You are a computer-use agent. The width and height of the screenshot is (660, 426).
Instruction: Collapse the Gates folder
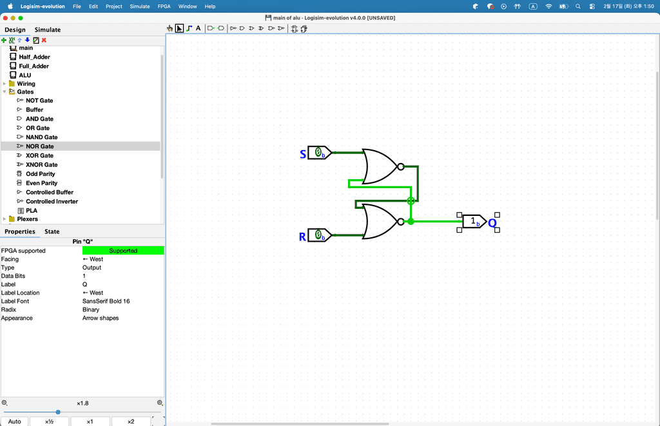coord(5,92)
